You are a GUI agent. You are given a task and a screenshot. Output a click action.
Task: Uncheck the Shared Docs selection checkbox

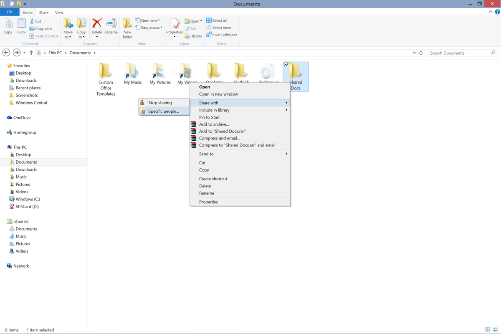286,65
